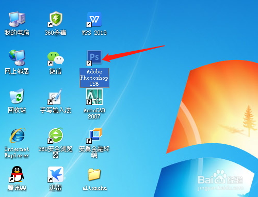Click the 回收站 recycle bin icon
The width and height of the screenshot is (258, 197).
click(x=17, y=96)
